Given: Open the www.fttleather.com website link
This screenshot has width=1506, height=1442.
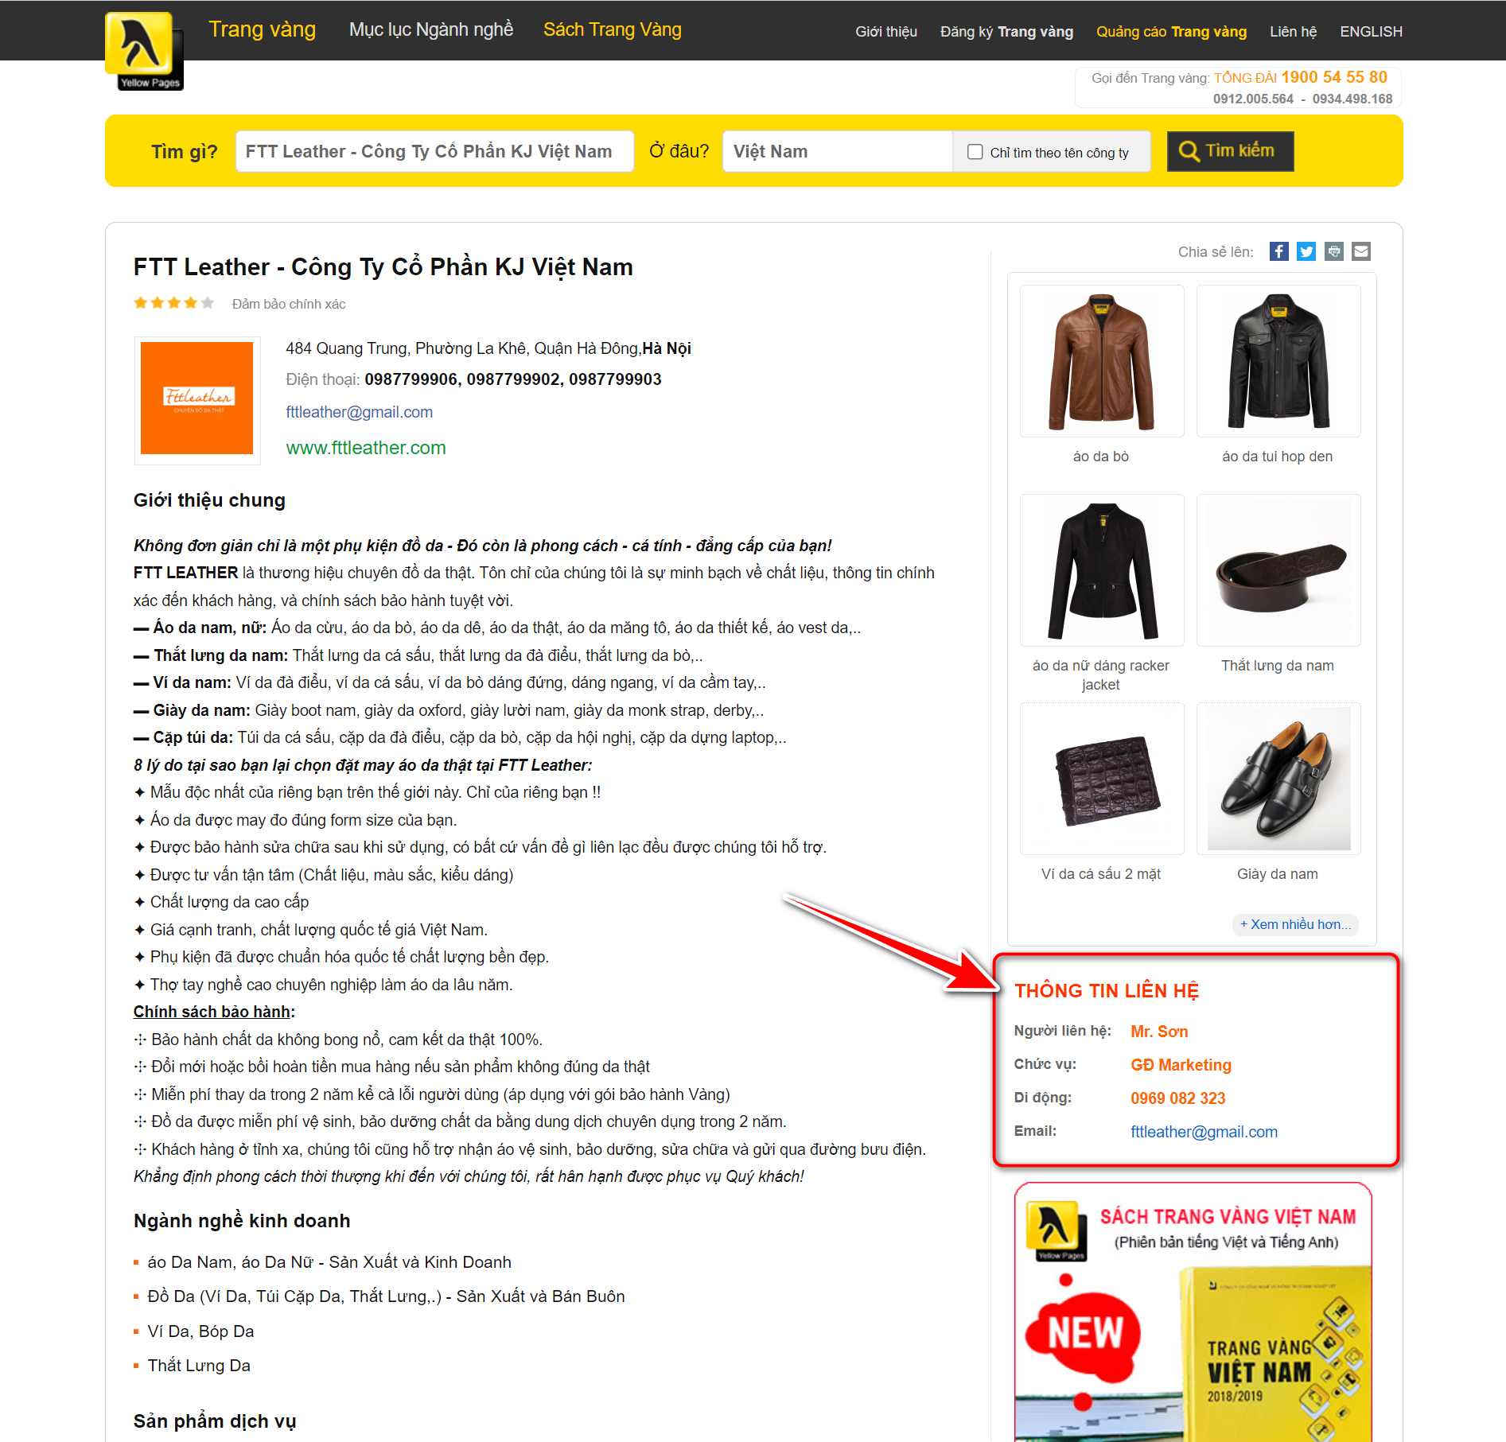Looking at the screenshot, I should tap(366, 448).
